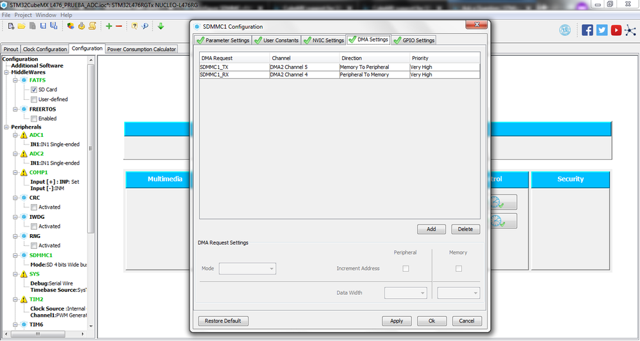
Task: Click the FREERTOS cube icon
Action: click(24, 109)
